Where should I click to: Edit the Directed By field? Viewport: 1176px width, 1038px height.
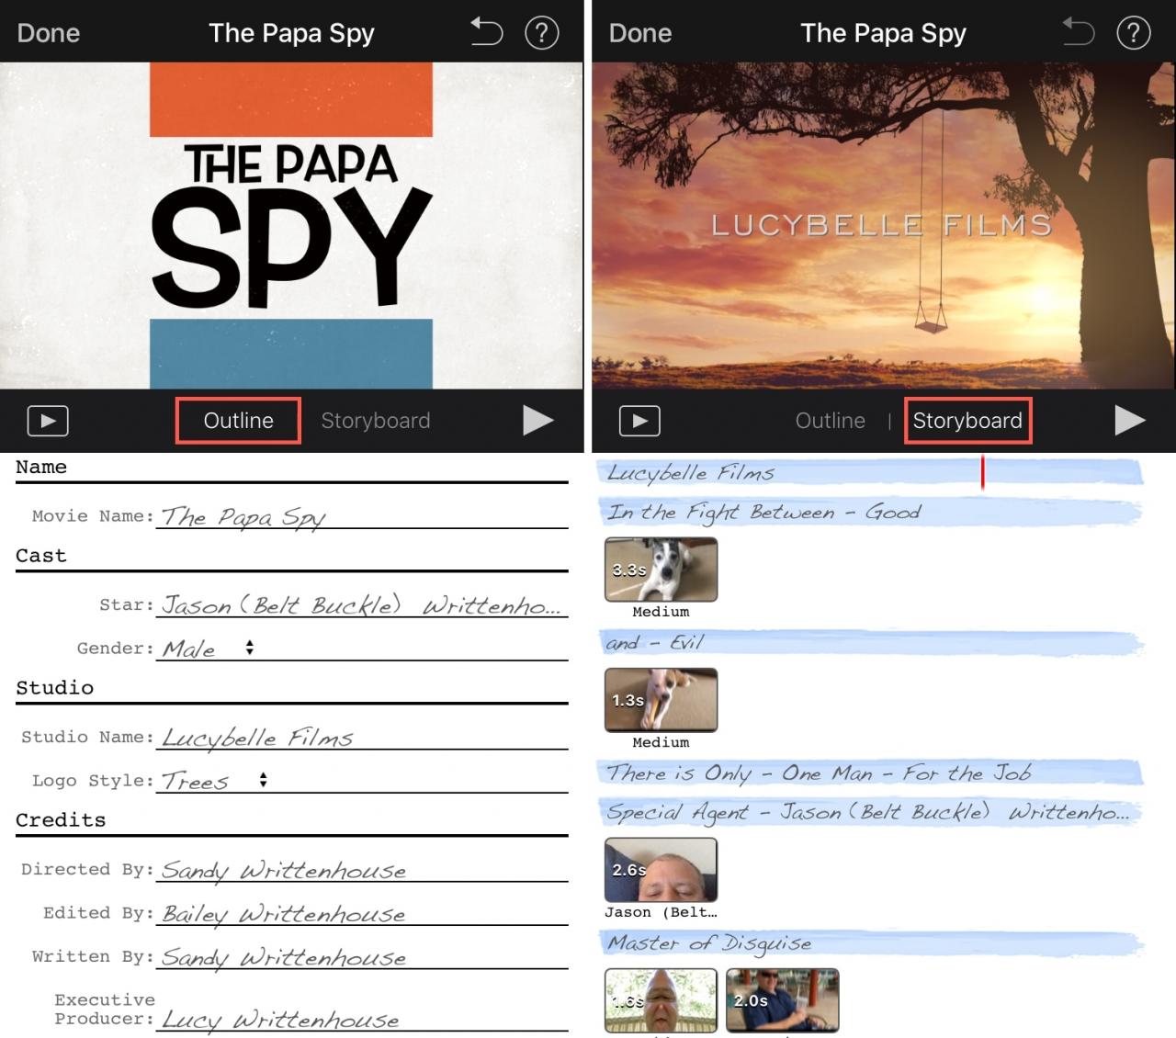tap(362, 869)
